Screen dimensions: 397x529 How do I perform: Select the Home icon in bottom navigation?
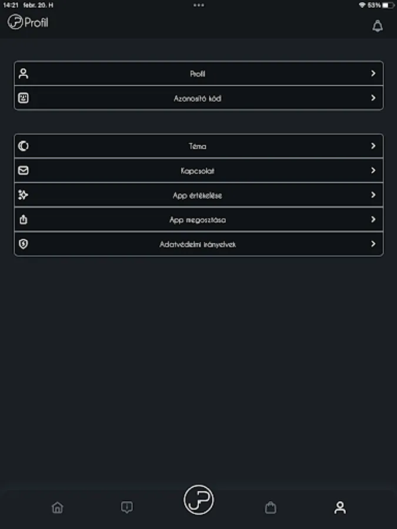coord(57,507)
